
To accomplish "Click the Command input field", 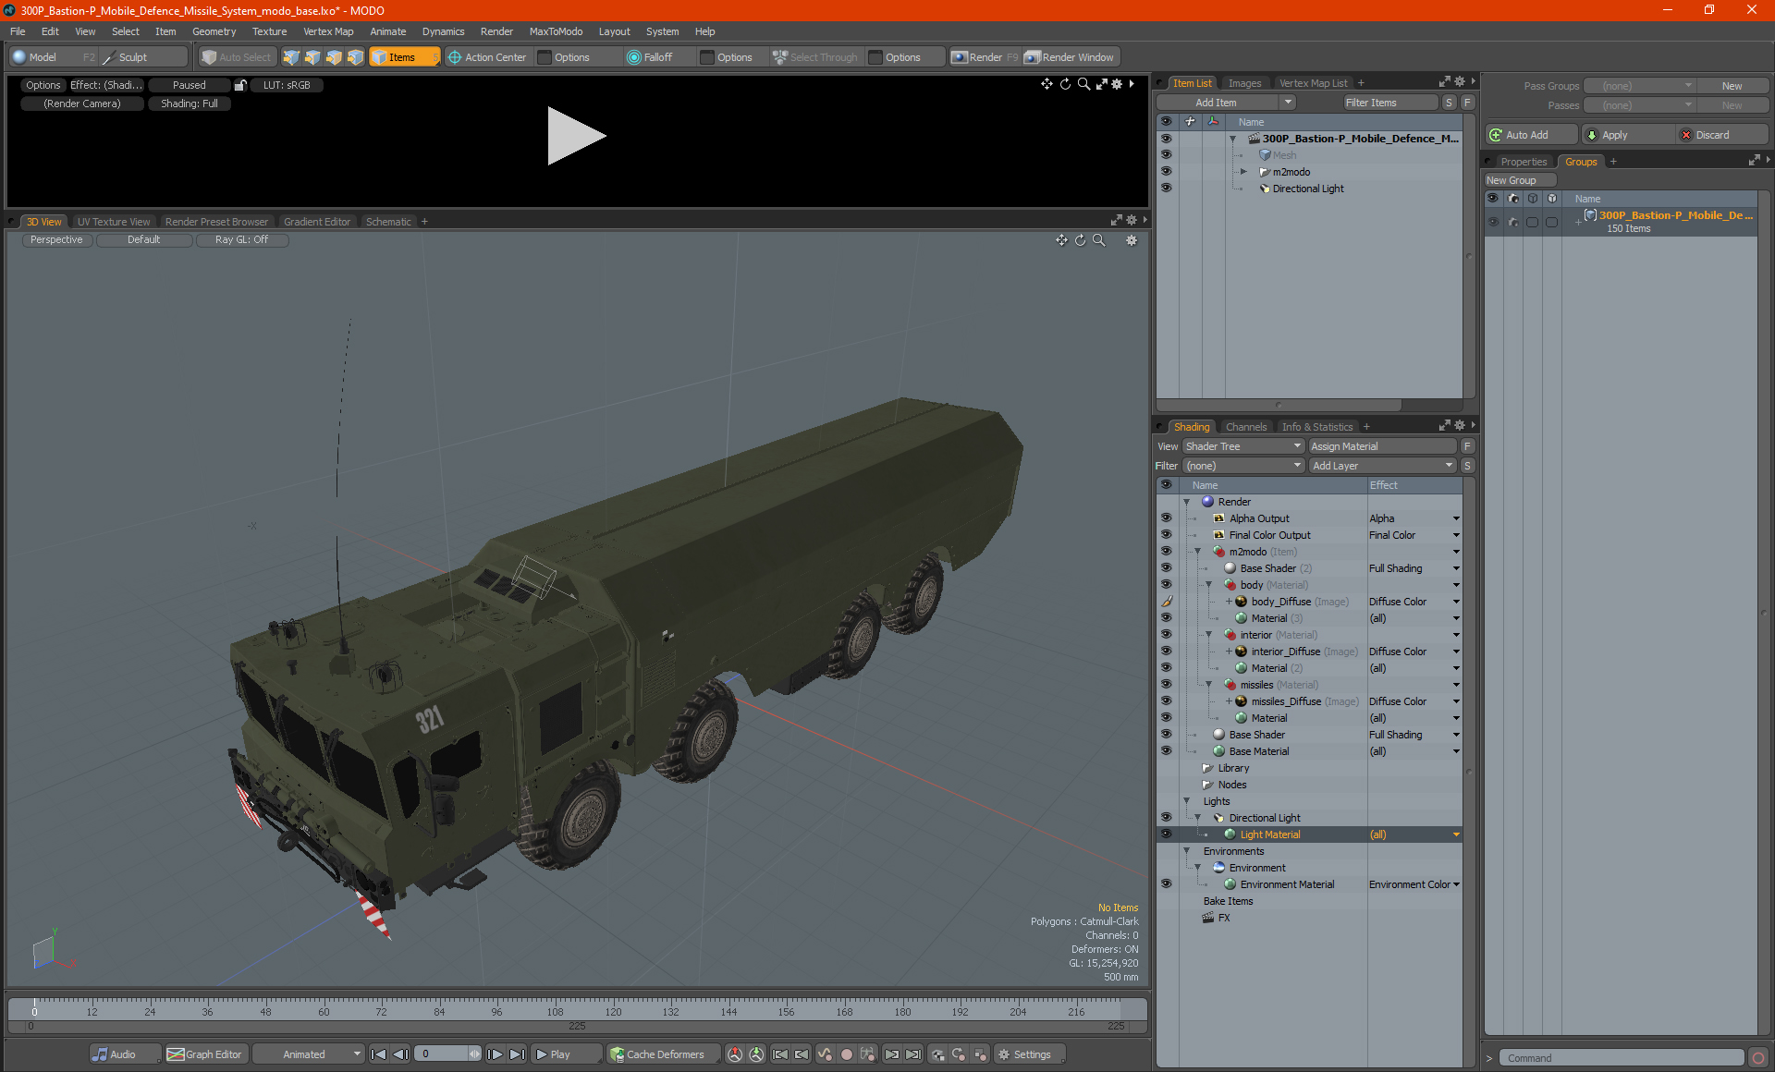I will (x=1622, y=1058).
